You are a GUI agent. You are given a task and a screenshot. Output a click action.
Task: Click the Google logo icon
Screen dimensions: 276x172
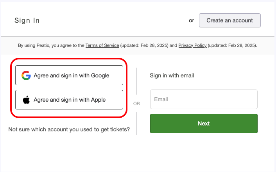pos(26,75)
